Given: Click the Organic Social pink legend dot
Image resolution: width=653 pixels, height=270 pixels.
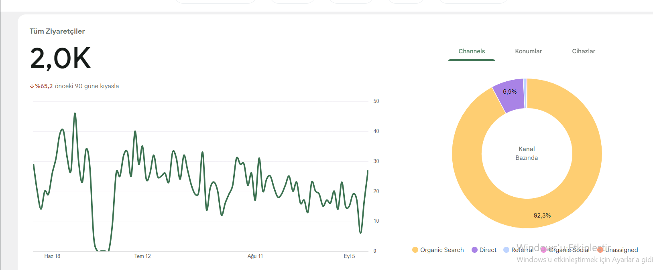Looking at the screenshot, I should 543,250.
